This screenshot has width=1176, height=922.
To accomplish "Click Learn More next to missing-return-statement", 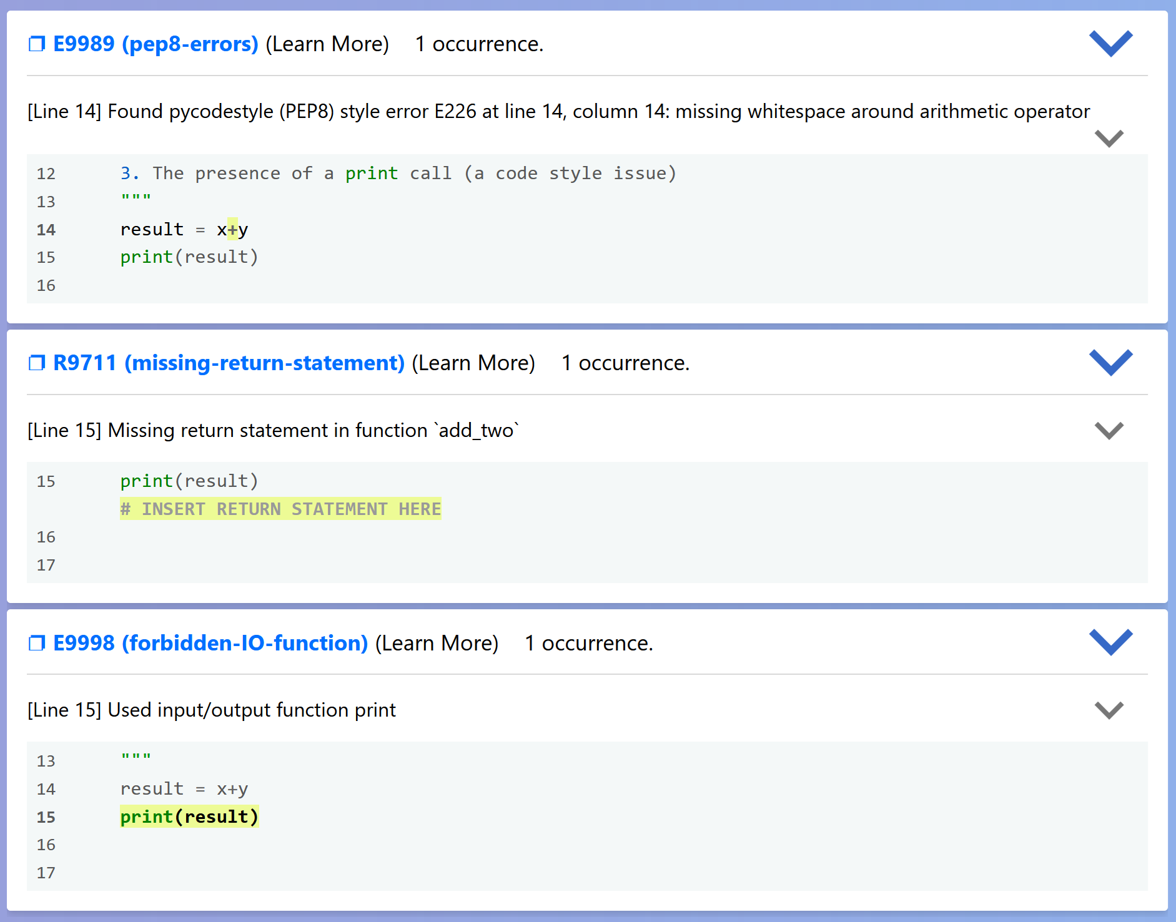I will click(x=473, y=363).
